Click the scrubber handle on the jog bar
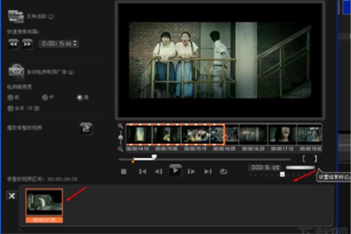351x234 pixels. pyautogui.click(x=154, y=157)
